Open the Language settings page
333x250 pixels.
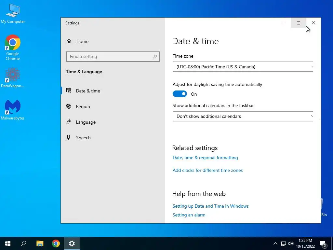point(113,122)
